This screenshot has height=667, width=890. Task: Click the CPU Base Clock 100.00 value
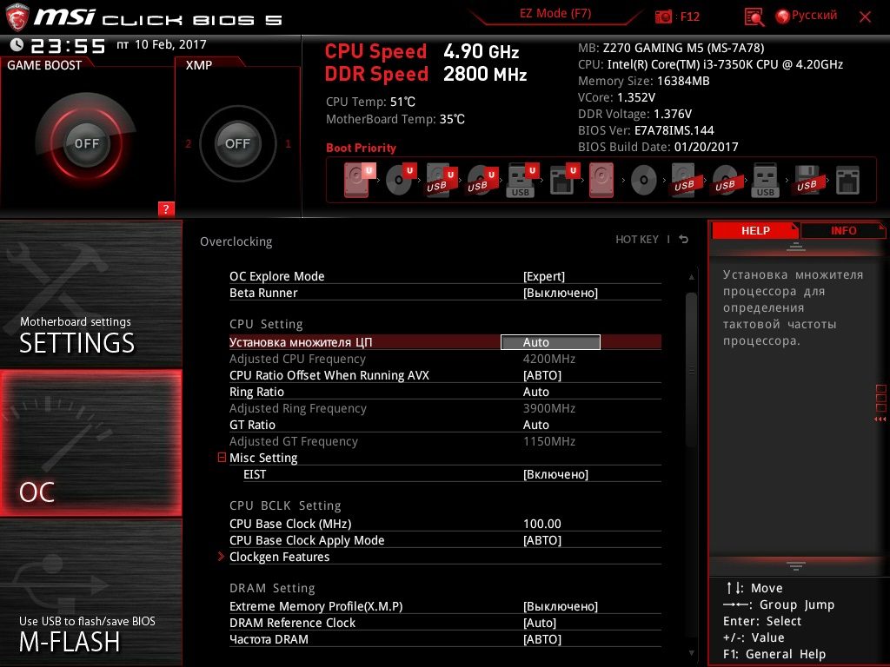click(x=542, y=524)
